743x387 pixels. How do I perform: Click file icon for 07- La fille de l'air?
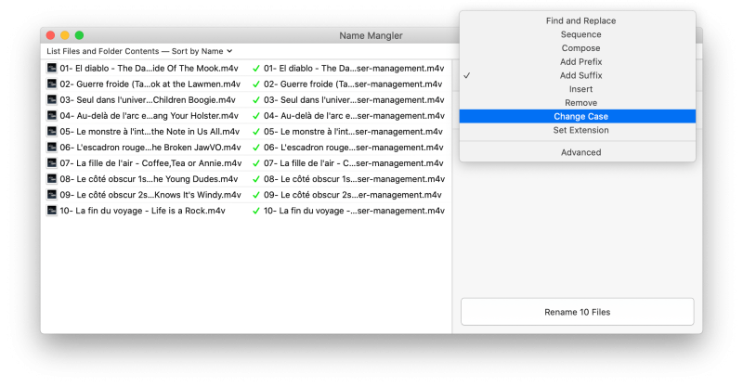tap(52, 163)
